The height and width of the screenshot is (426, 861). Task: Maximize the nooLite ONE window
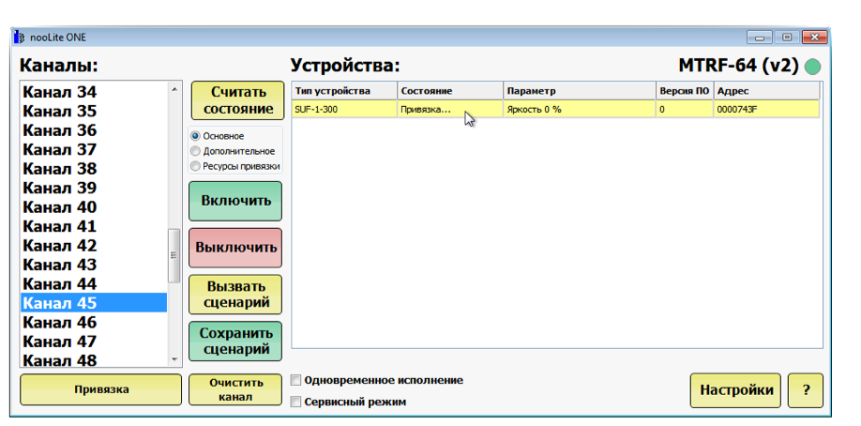(x=787, y=38)
